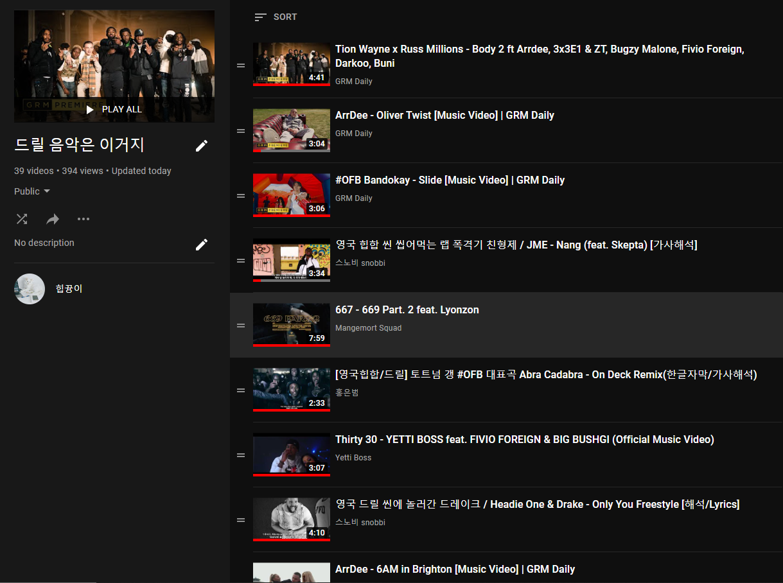Screen dimensions: 783x583
Task: Share the playlist via arrow icon
Action: (x=53, y=219)
